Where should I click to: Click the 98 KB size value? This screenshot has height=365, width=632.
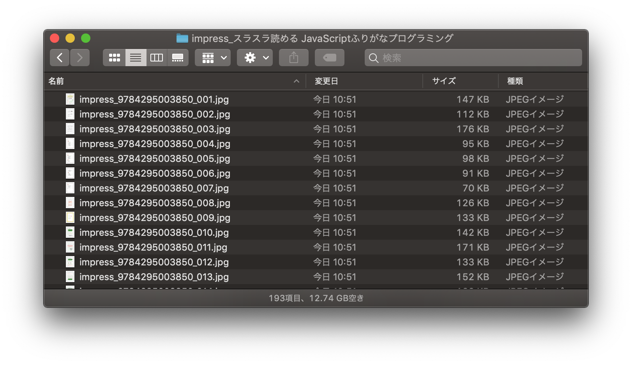click(x=476, y=159)
